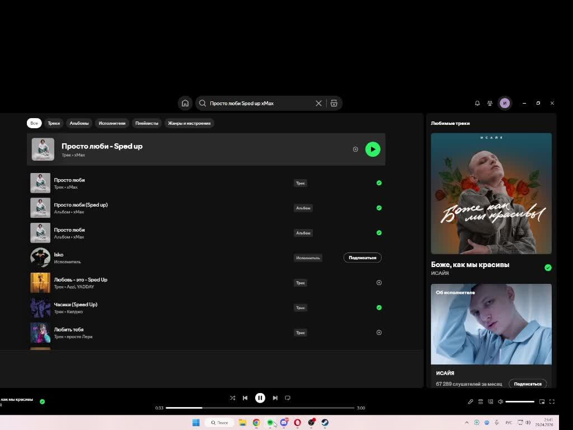
Task: Open the notifications bell
Action: pyautogui.click(x=477, y=103)
